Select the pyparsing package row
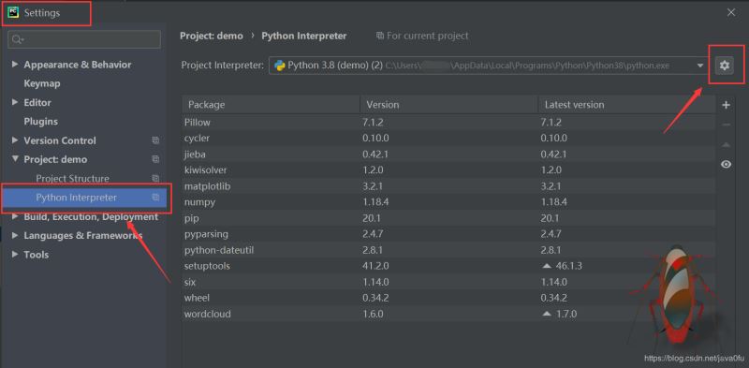The height and width of the screenshot is (368, 749). click(448, 234)
